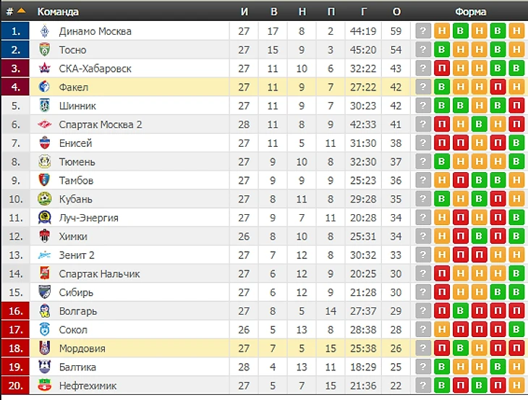Sort table by the # position arrow
The image size is (528, 400).
click(21, 11)
